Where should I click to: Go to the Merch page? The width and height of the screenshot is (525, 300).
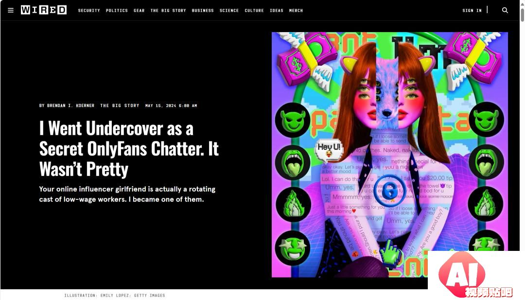coord(296,11)
